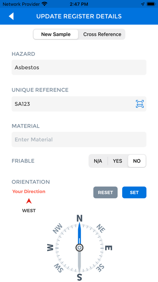Tap the red Your Direction arrow icon

pos(29,201)
